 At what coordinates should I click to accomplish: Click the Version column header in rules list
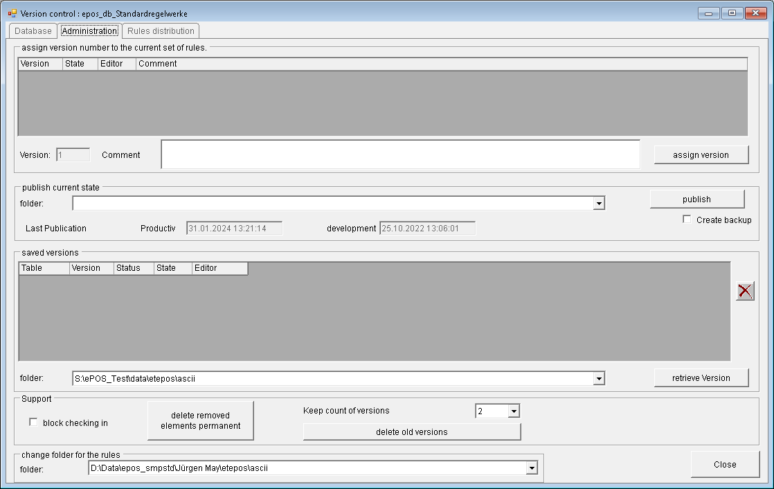(x=39, y=64)
